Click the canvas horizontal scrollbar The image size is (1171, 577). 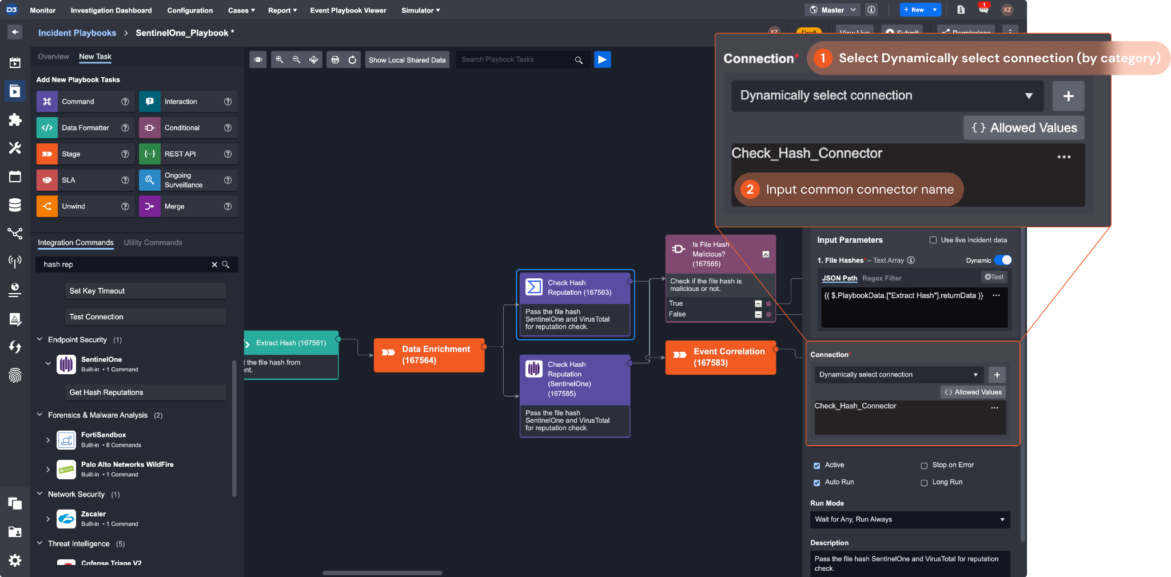tap(382, 573)
